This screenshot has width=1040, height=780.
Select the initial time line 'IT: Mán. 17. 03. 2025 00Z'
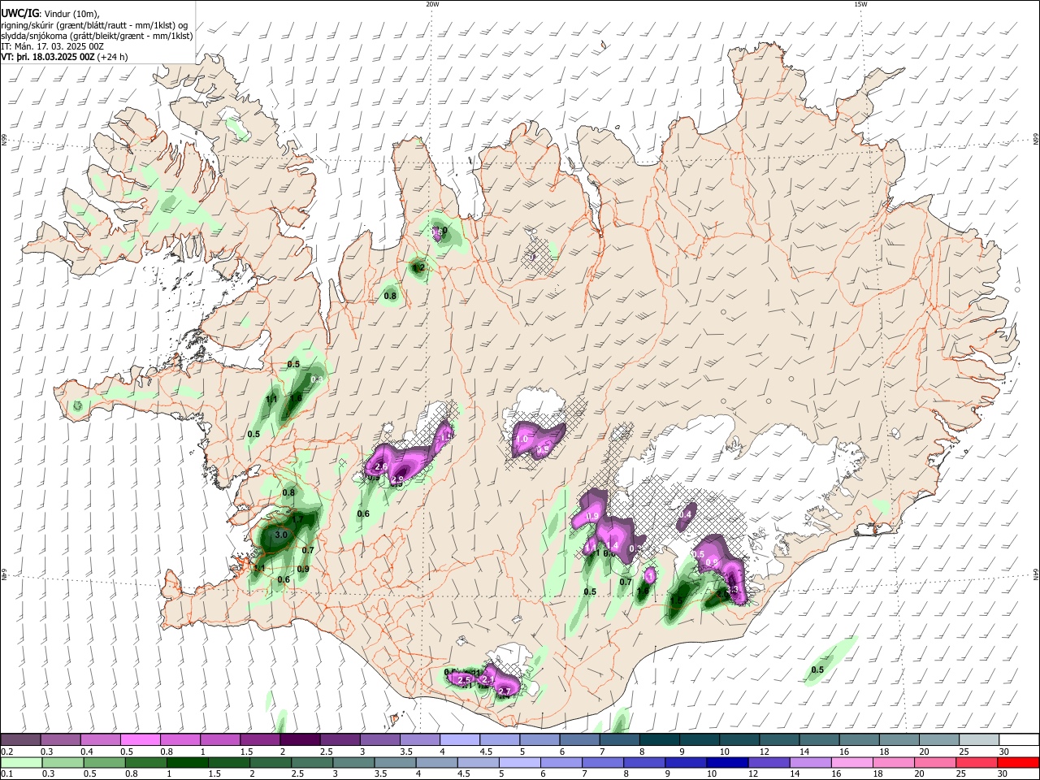click(x=52, y=46)
